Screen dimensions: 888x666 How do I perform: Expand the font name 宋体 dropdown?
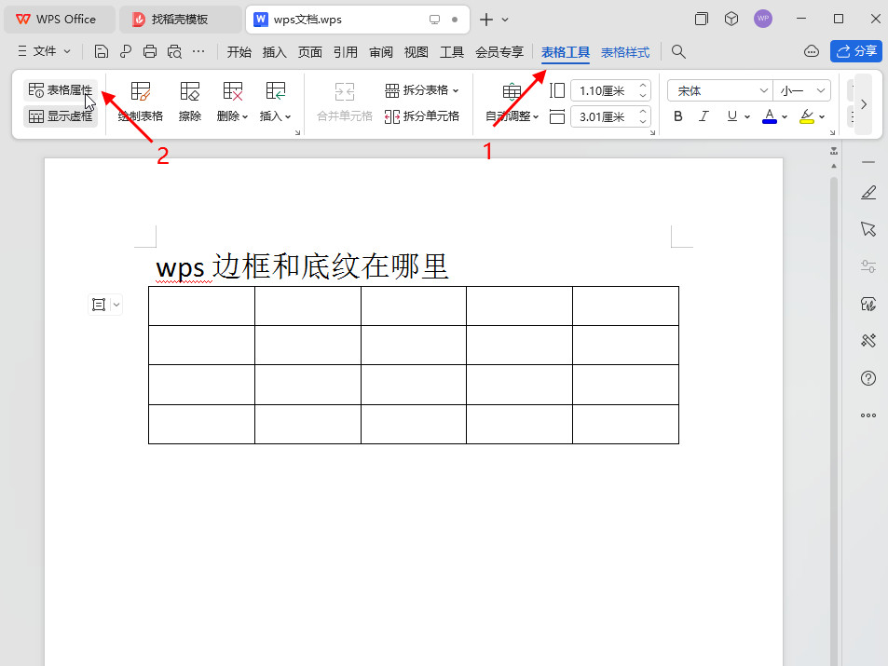coord(764,90)
